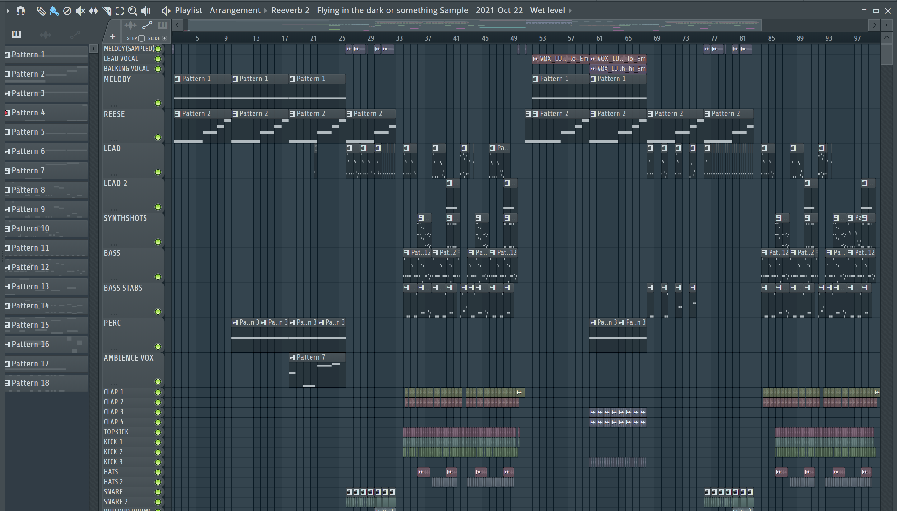Click the arrow after 'Arrangement' breadcrumb

pyautogui.click(x=265, y=11)
